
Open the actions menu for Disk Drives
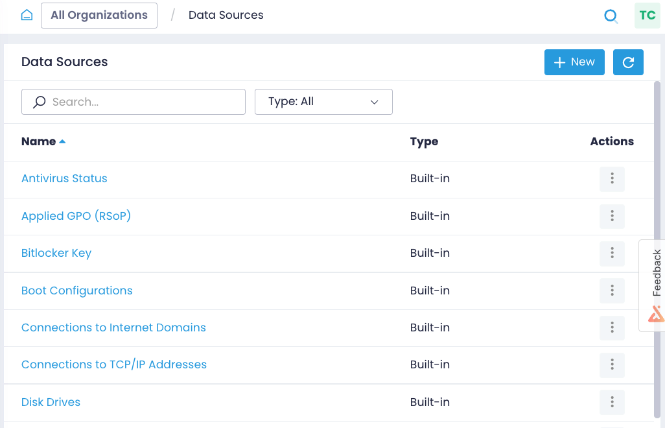(612, 402)
